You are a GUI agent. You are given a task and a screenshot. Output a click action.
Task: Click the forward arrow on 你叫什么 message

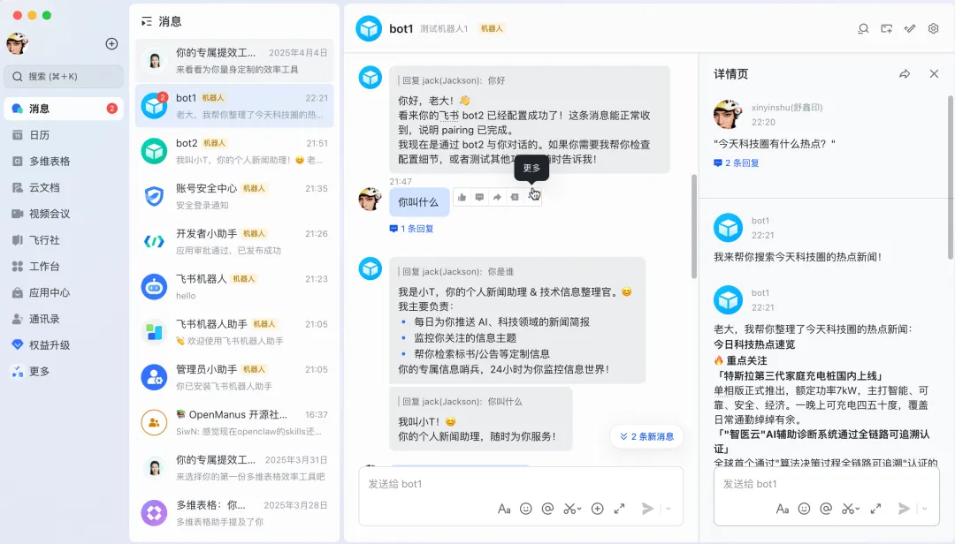(497, 197)
